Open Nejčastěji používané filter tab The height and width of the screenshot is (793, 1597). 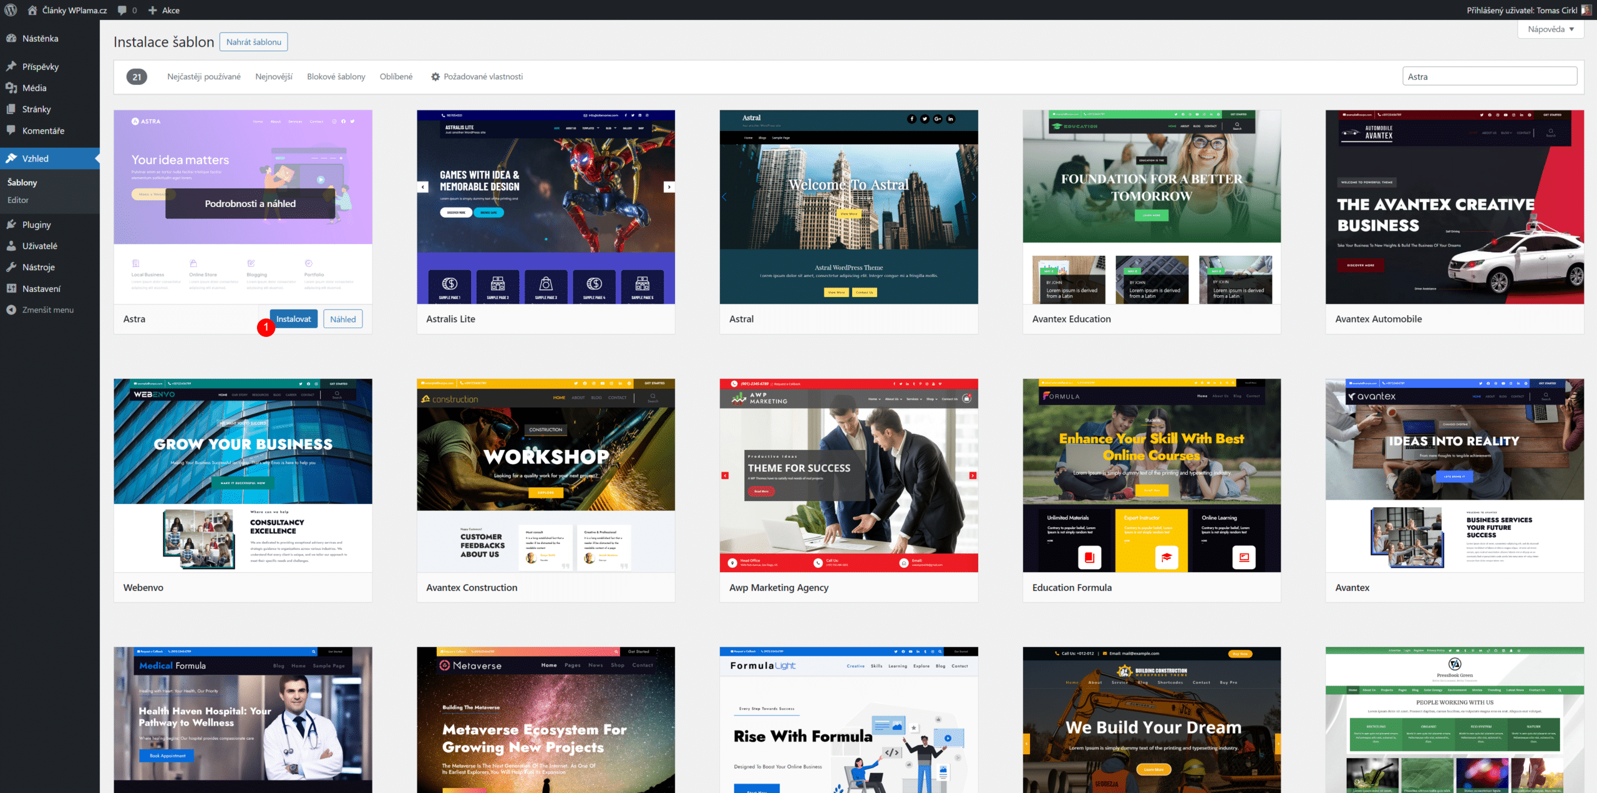(204, 77)
